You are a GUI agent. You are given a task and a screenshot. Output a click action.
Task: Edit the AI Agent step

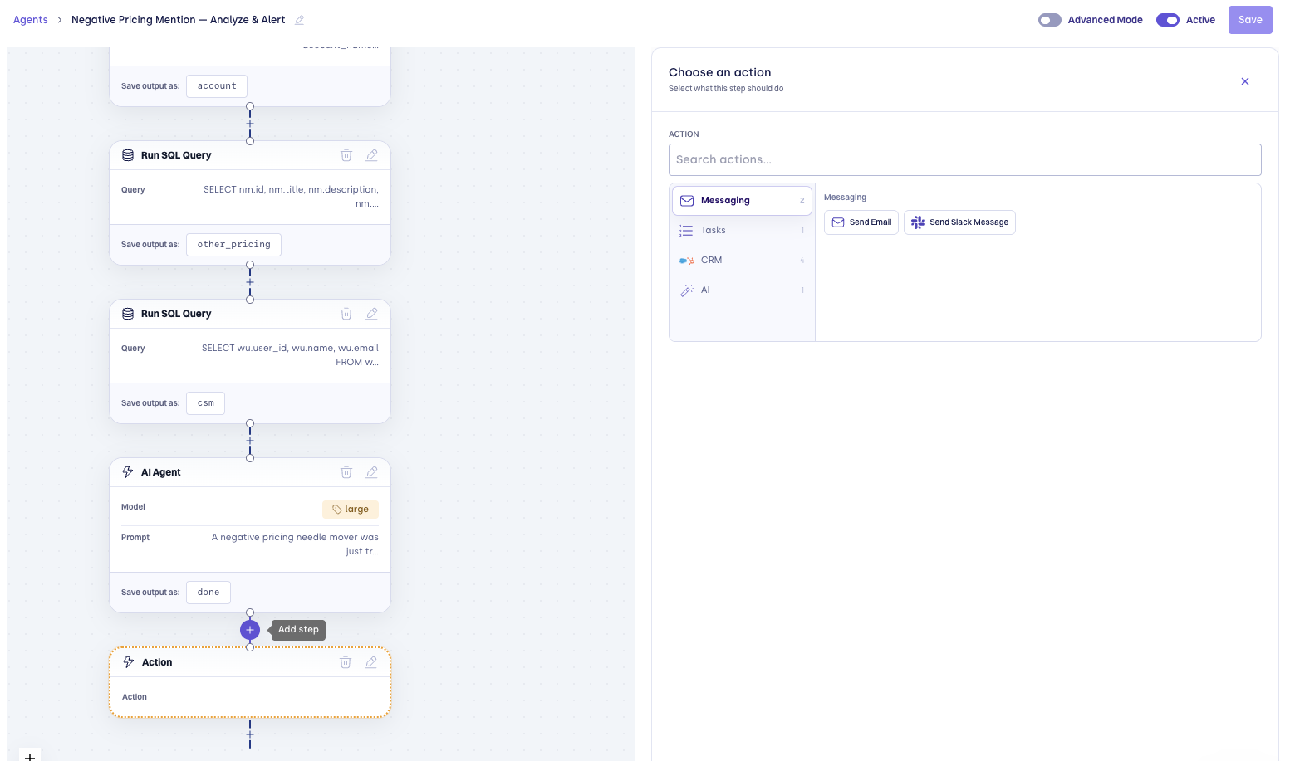click(x=372, y=472)
